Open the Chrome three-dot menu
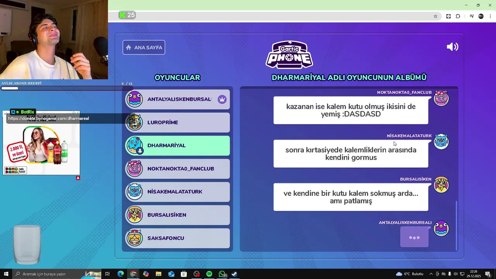 coord(490,16)
